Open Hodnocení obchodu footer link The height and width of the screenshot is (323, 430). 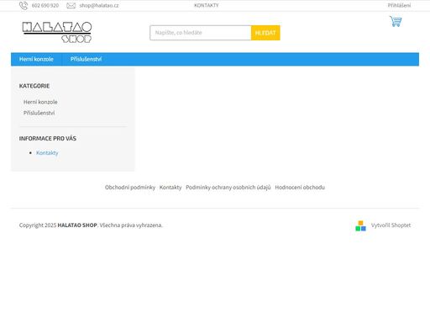click(x=300, y=188)
